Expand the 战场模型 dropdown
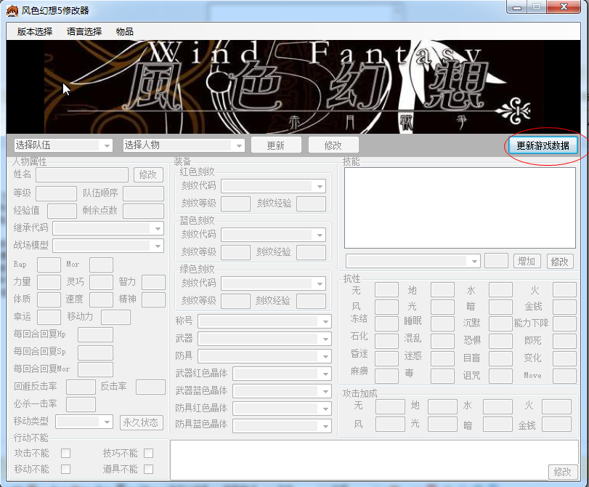589x487 pixels. click(x=108, y=246)
